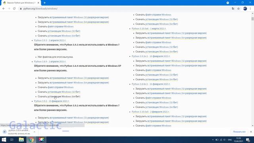254x143 pixels.
Task: Click the translate page icon
Action: pos(233,9)
